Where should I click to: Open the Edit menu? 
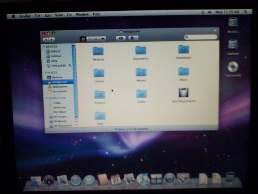48,16
